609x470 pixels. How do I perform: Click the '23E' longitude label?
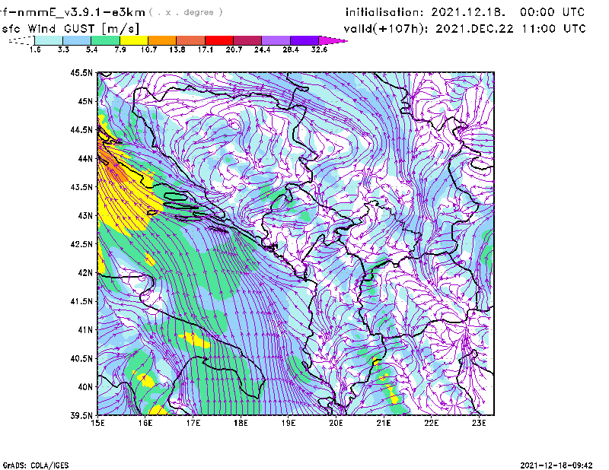[479, 423]
